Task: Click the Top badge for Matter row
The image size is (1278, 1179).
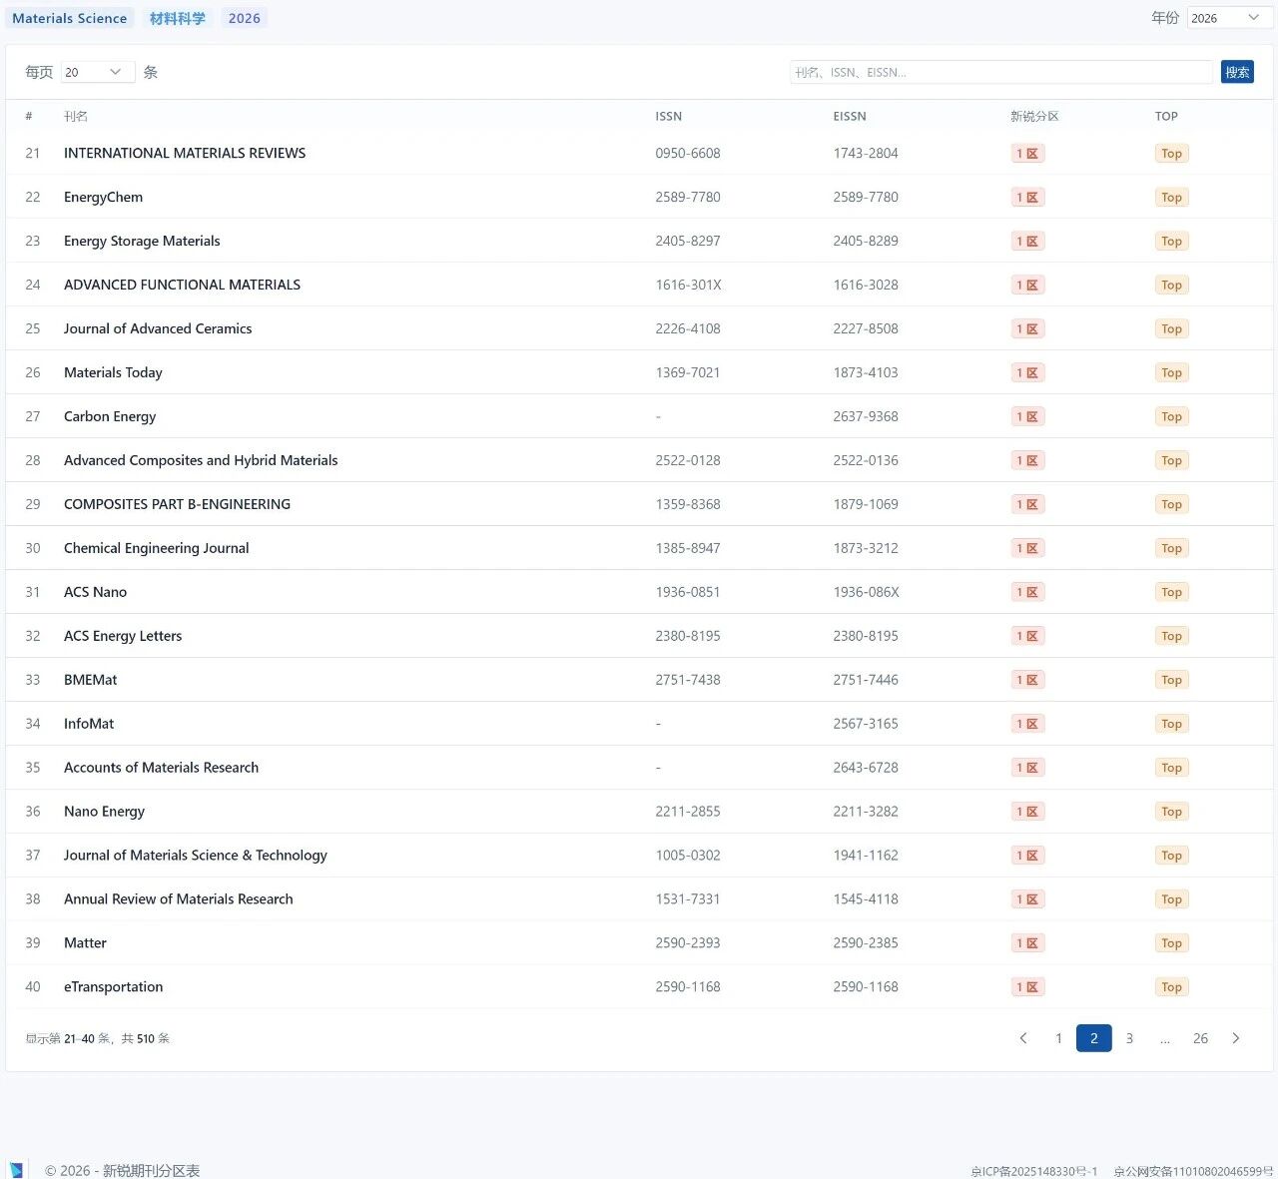Action: [1171, 943]
